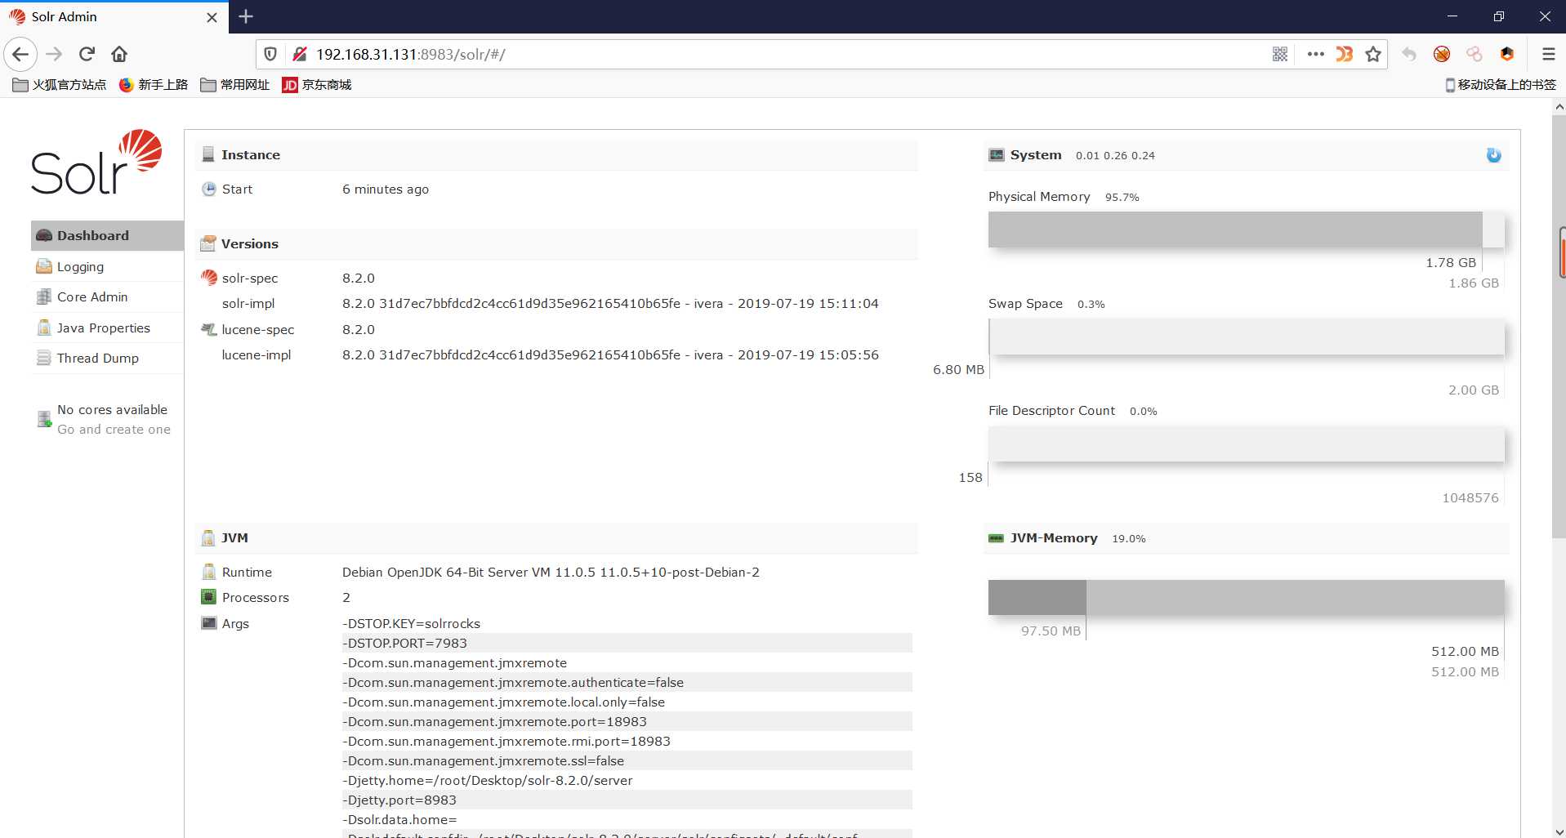Click the scrollbar down arrow
The image size is (1566, 838).
point(1559,831)
